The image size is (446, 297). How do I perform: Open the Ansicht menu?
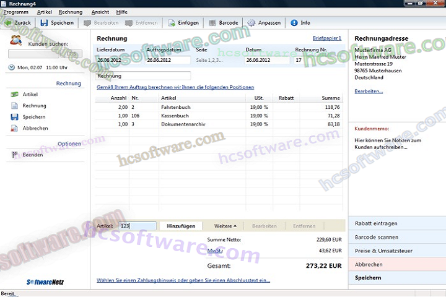click(100, 12)
